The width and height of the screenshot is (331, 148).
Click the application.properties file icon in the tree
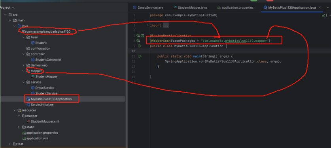pos(24,133)
